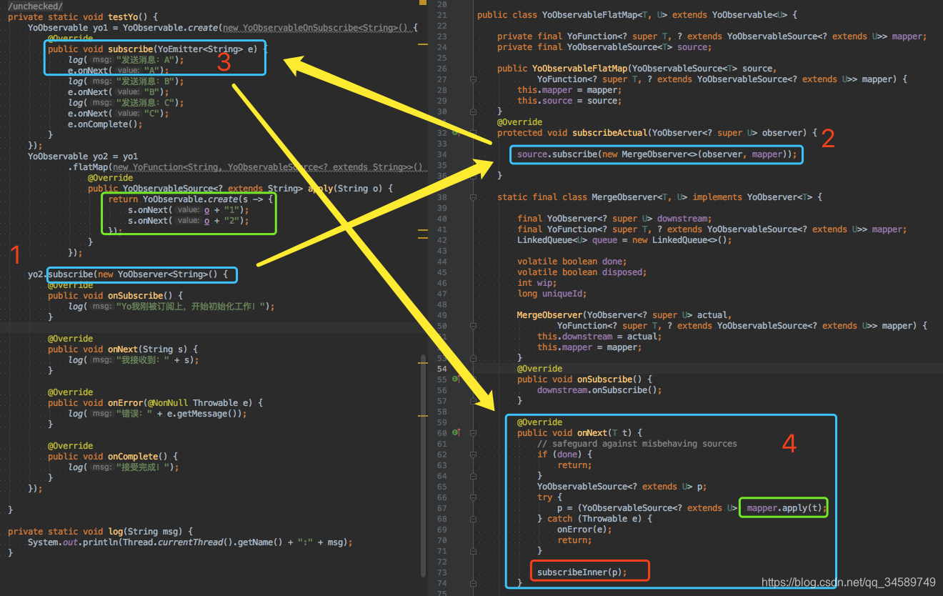Click the safeguard comment on line 61
The width and height of the screenshot is (943, 596).
click(637, 444)
